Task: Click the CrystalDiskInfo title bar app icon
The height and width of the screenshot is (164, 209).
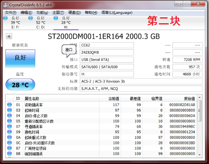Action: tap(5, 5)
